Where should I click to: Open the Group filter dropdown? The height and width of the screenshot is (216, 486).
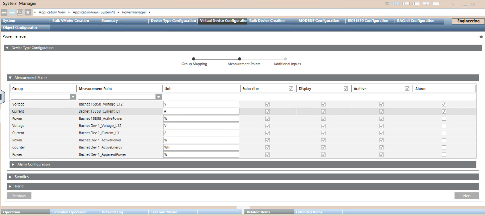pos(73,97)
